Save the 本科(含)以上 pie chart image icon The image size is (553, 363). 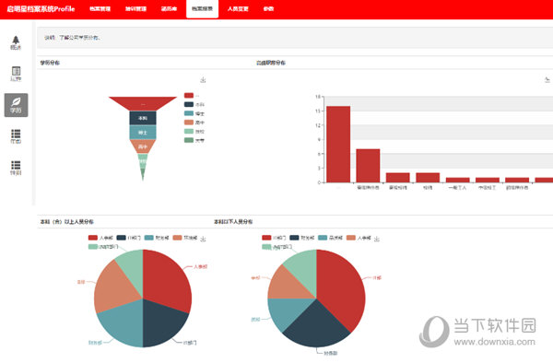click(203, 239)
